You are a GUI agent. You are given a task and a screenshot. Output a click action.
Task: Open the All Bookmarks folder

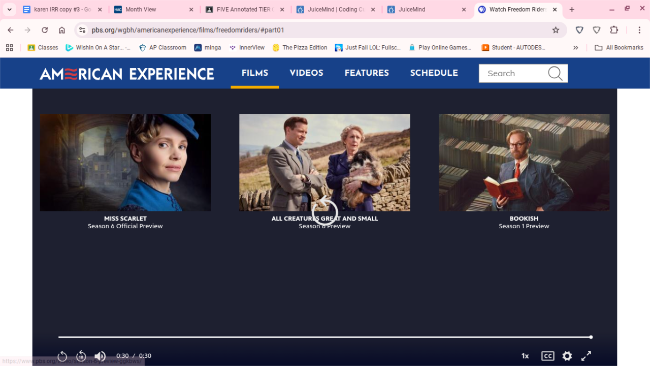619,47
